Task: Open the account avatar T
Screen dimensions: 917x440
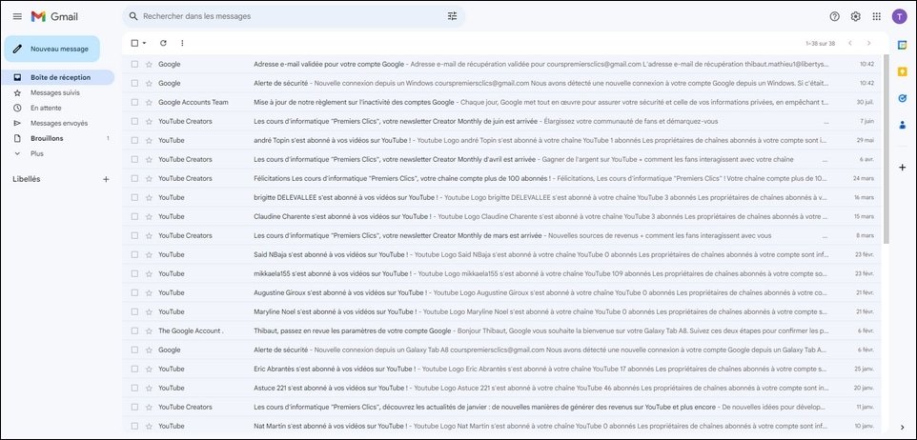Action: (899, 16)
